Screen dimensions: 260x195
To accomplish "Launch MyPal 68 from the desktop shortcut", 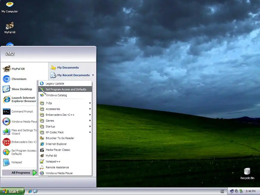I will [x=10, y=28].
